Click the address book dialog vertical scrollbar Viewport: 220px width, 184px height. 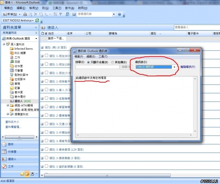tap(195, 105)
